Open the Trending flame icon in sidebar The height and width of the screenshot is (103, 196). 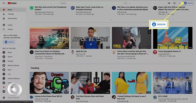click(4, 14)
